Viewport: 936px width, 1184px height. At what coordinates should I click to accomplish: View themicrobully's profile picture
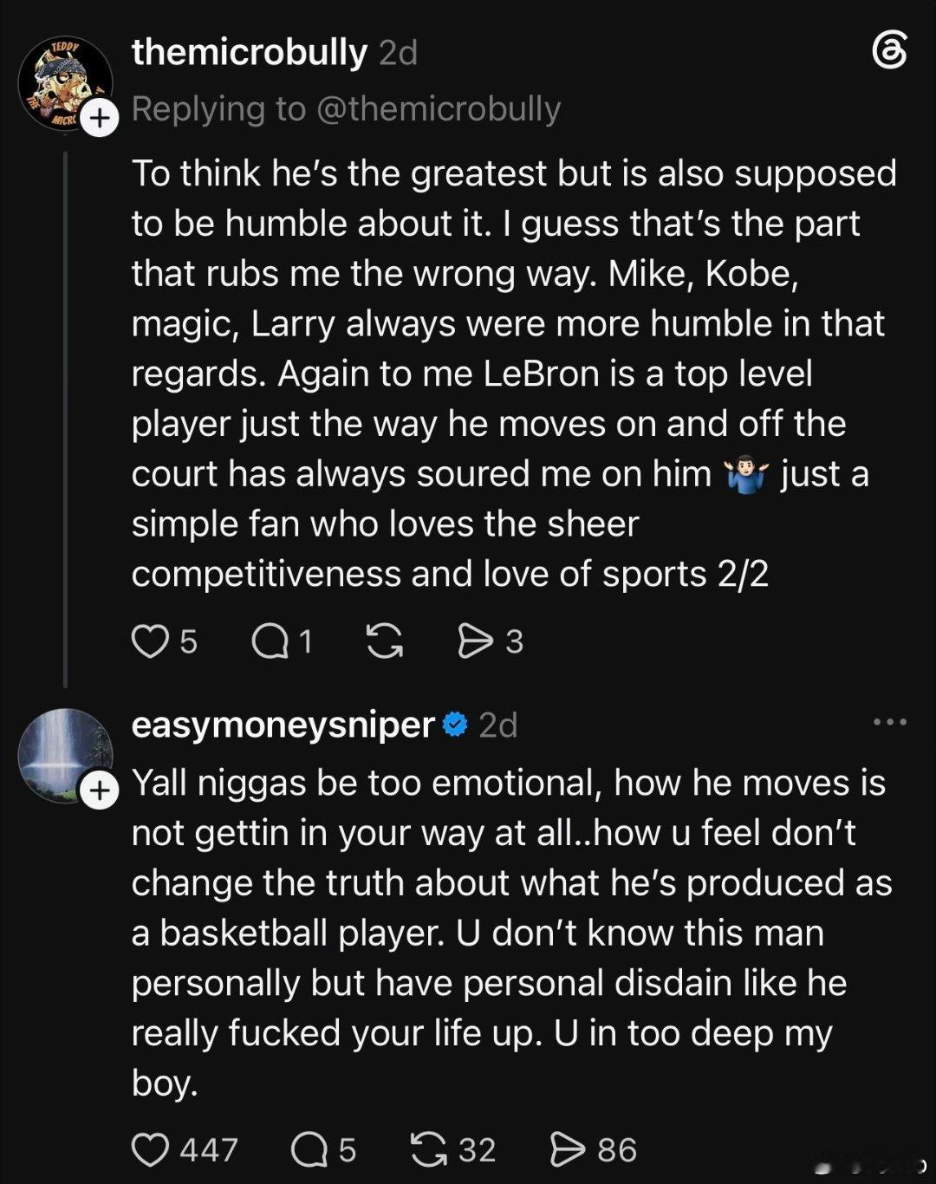coord(65,84)
